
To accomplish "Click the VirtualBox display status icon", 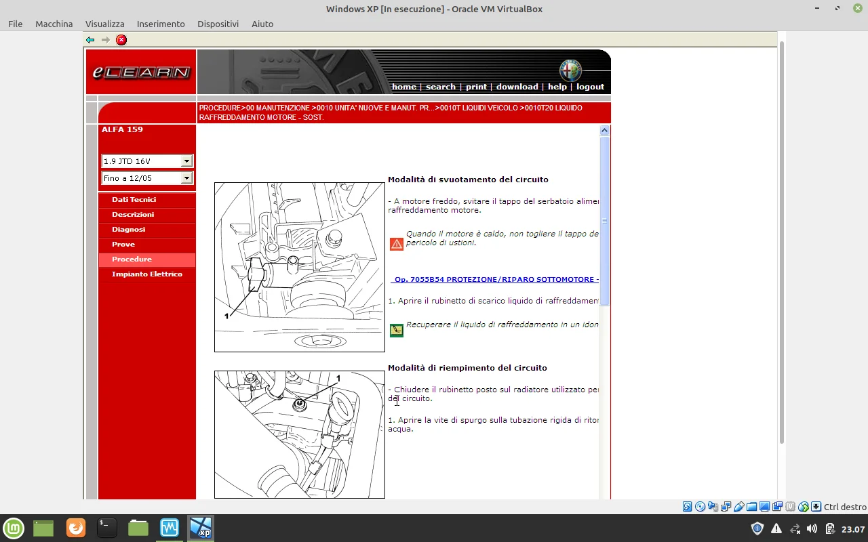I will 764,507.
